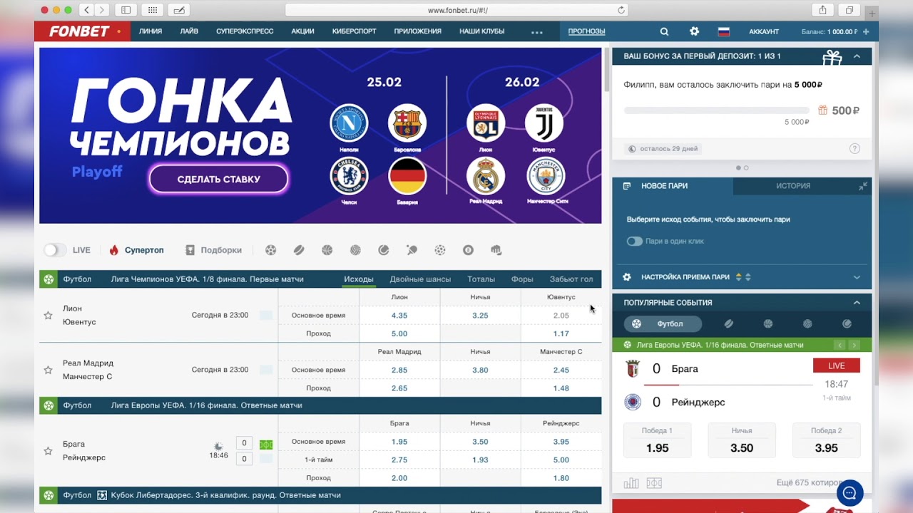Click Брага match time progress line
The width and height of the screenshot is (913, 513).
pyautogui.click(x=728, y=385)
